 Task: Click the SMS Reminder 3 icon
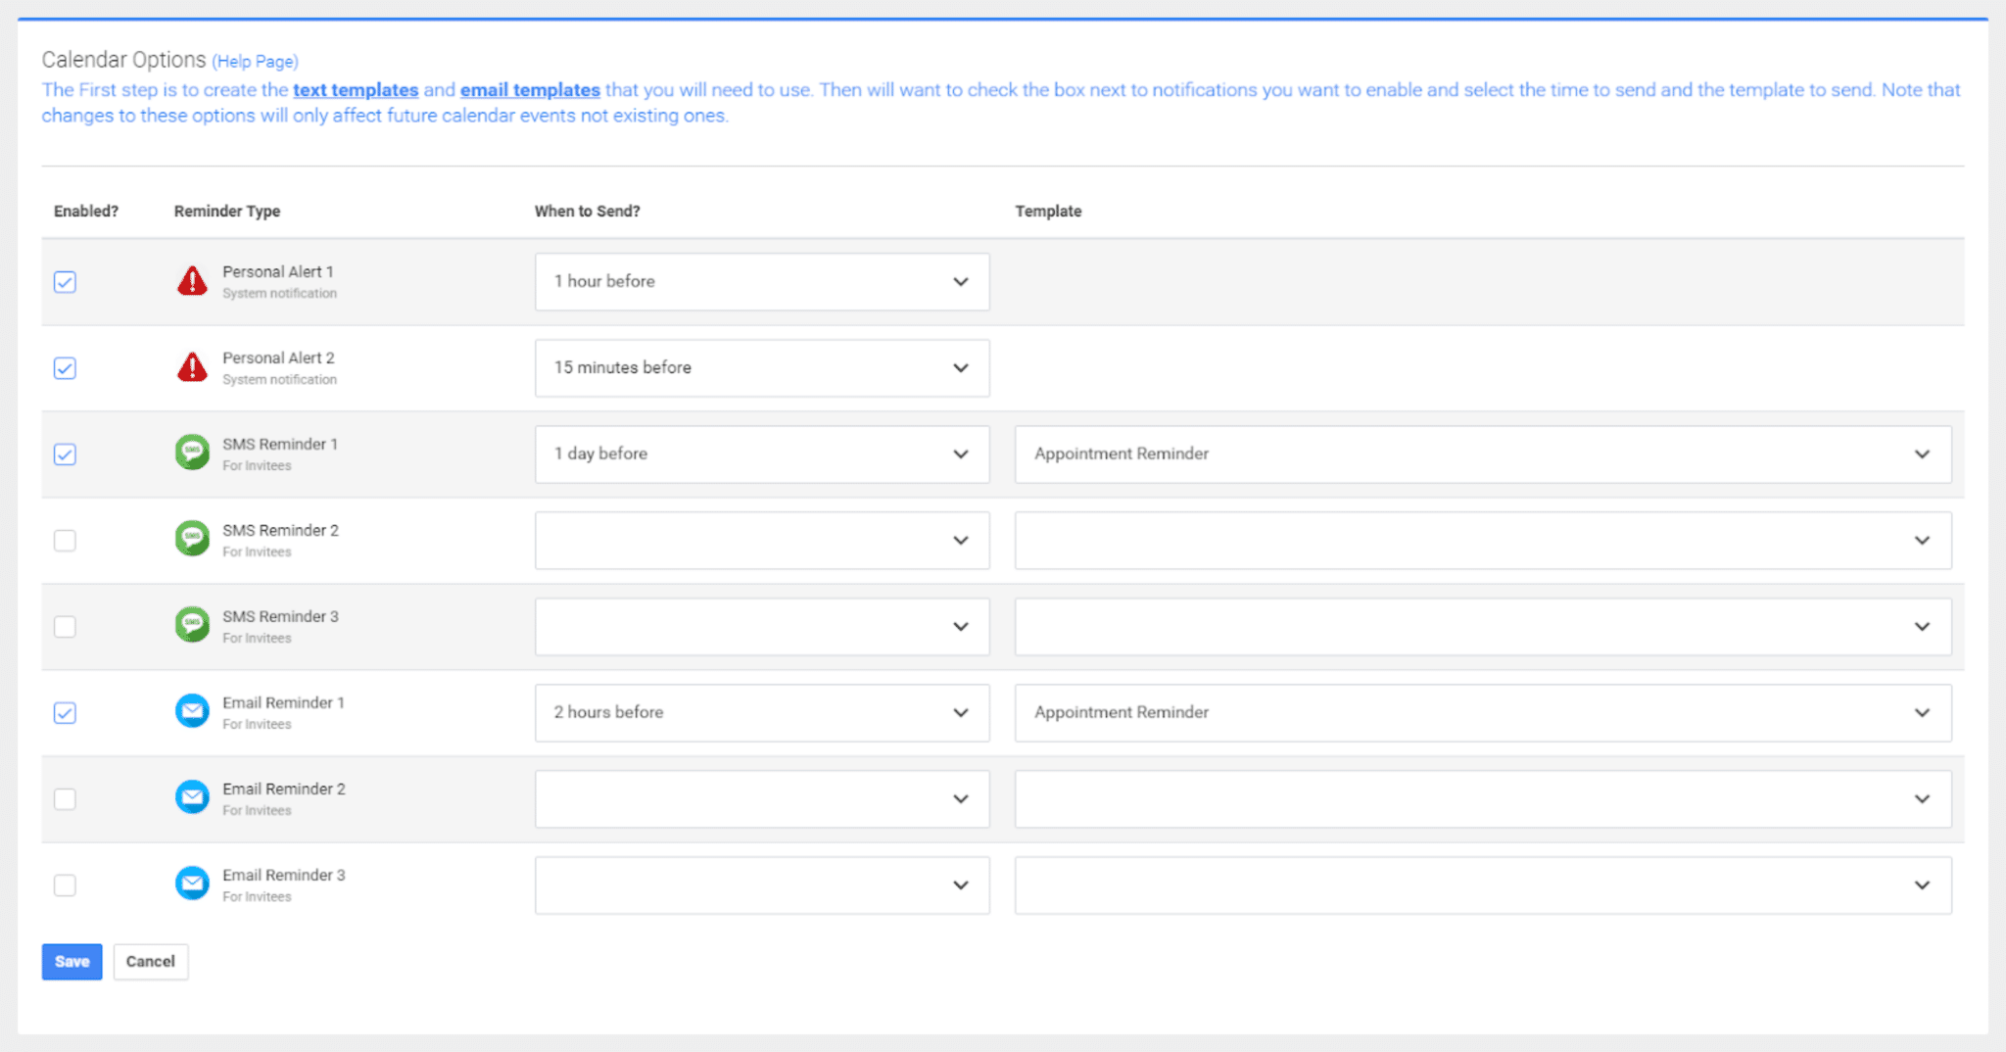pos(192,624)
